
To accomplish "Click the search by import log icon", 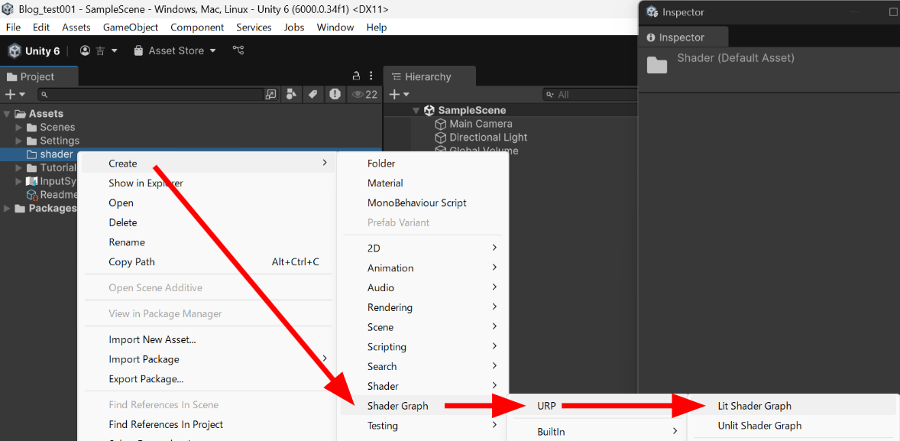I will (x=335, y=94).
